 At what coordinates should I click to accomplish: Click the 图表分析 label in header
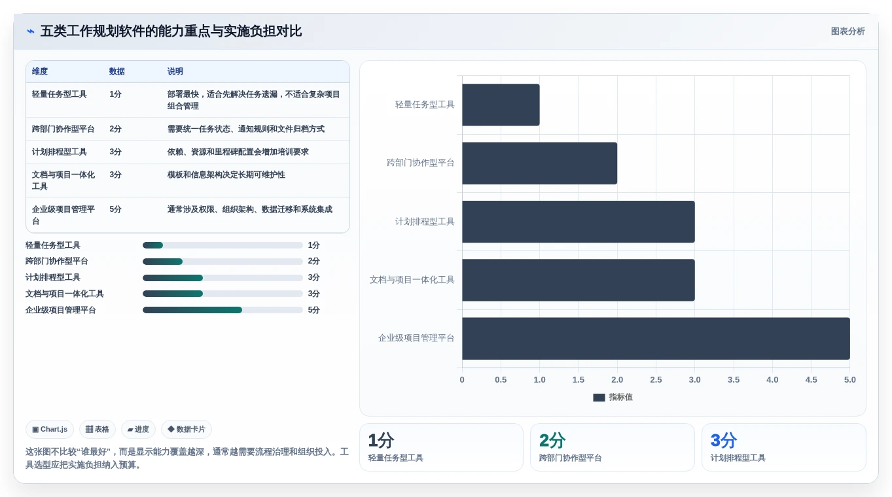point(847,31)
